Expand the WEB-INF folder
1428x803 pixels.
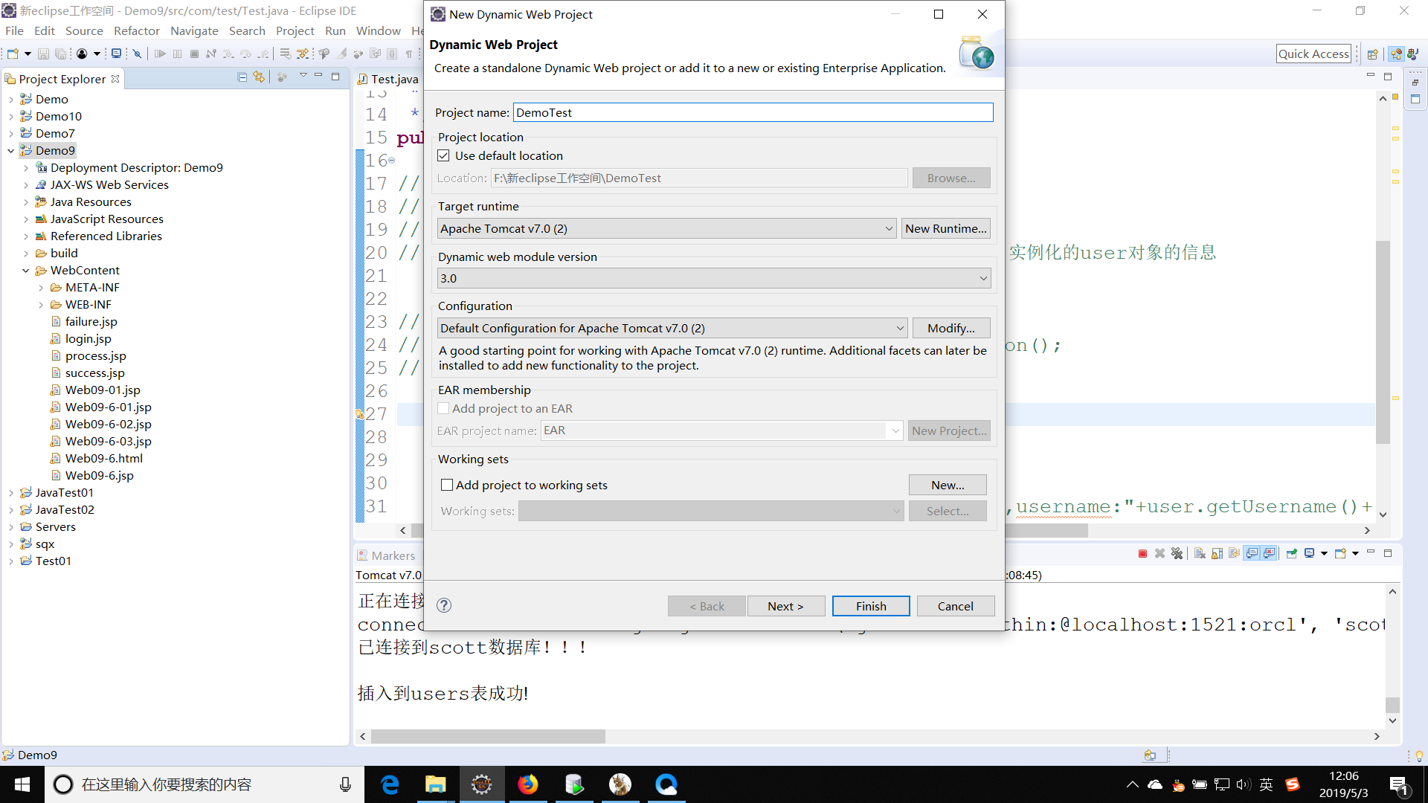41,304
